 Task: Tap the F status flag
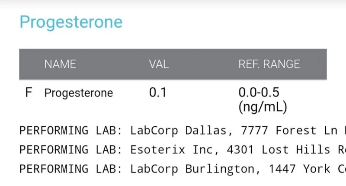29,93
